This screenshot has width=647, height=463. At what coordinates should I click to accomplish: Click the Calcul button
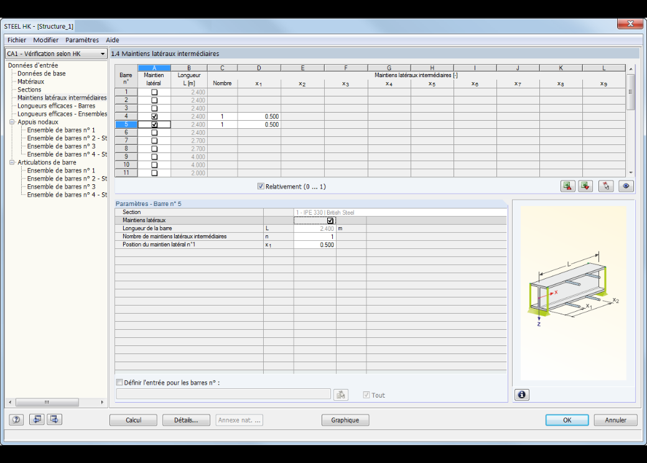[x=133, y=420]
